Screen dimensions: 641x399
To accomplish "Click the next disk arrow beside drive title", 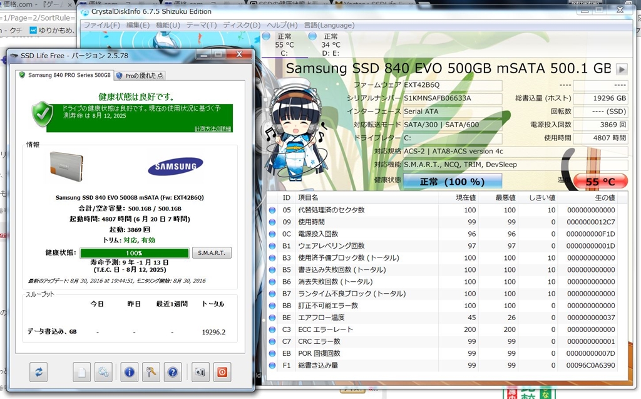I will click(622, 69).
